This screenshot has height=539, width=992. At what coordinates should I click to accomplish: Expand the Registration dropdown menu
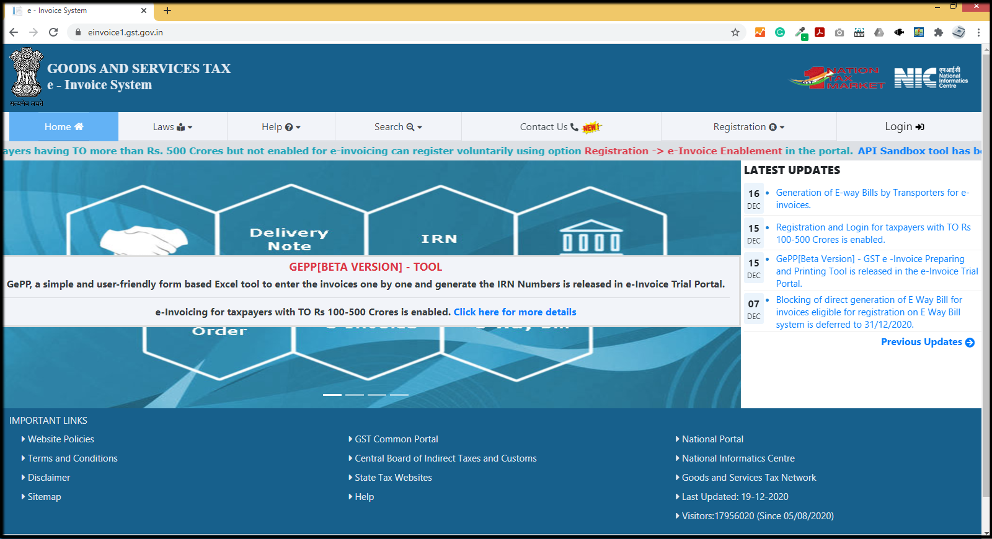point(748,126)
